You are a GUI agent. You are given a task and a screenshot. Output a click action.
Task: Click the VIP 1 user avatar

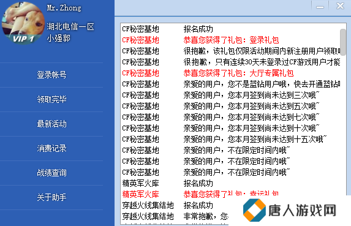pos(23,23)
